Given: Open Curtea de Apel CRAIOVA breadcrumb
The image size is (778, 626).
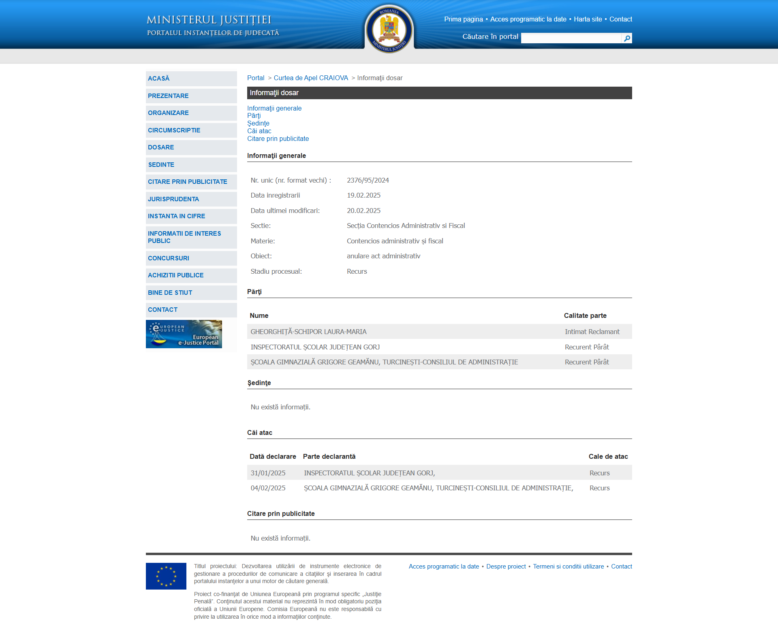Looking at the screenshot, I should [311, 78].
